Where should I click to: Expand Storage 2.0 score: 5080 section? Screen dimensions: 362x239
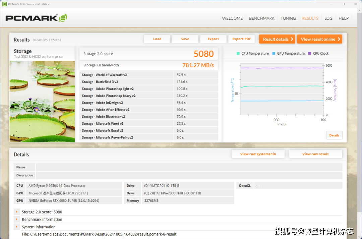pyautogui.click(x=17, y=212)
